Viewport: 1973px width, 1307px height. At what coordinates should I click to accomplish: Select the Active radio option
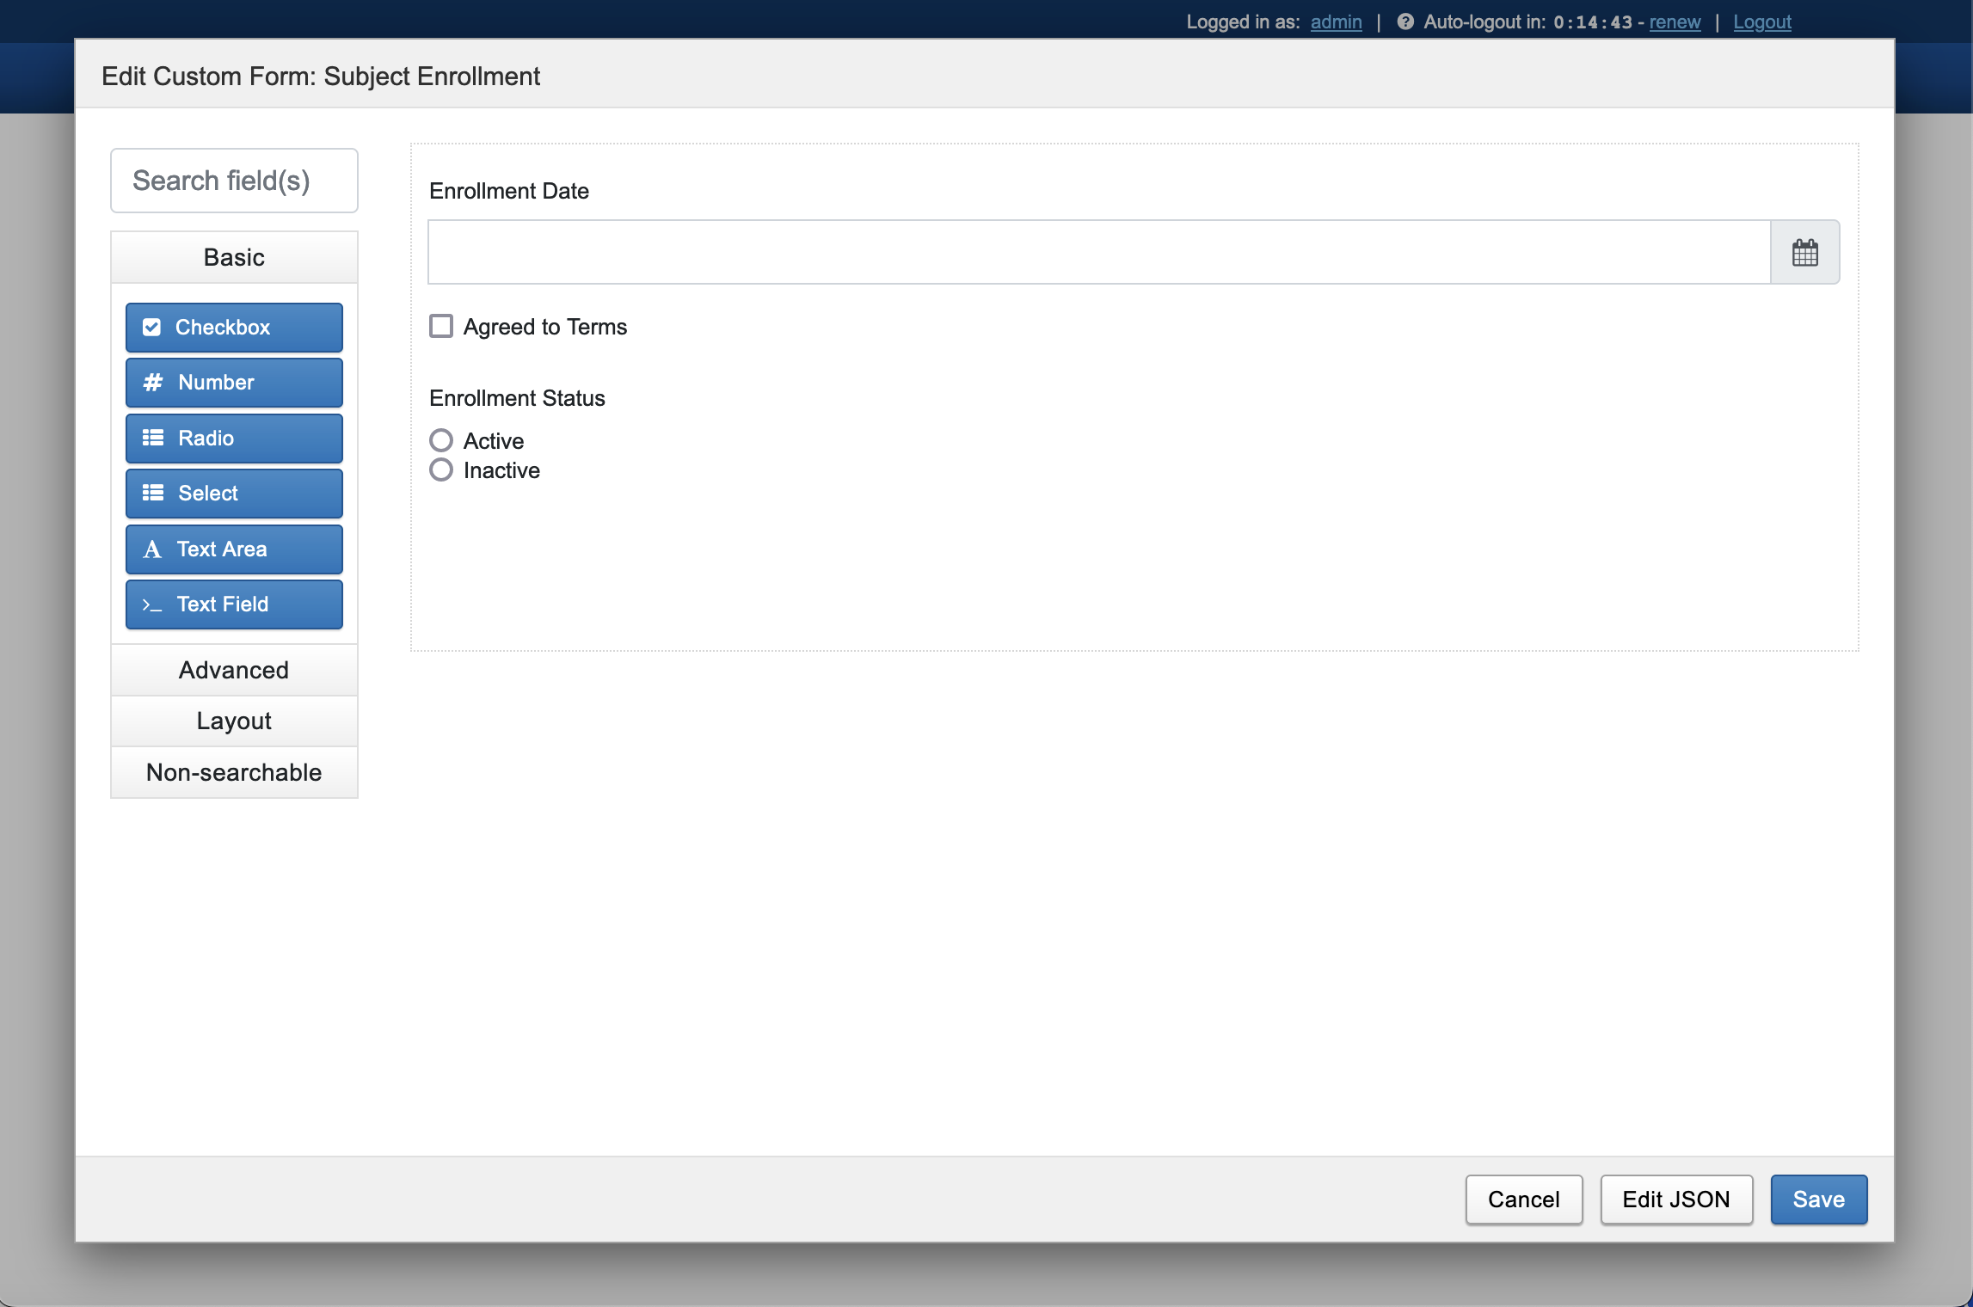(441, 441)
